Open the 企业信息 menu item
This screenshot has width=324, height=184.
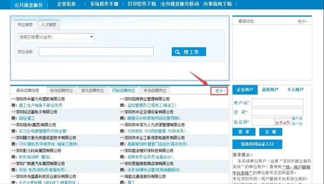pos(66,4)
